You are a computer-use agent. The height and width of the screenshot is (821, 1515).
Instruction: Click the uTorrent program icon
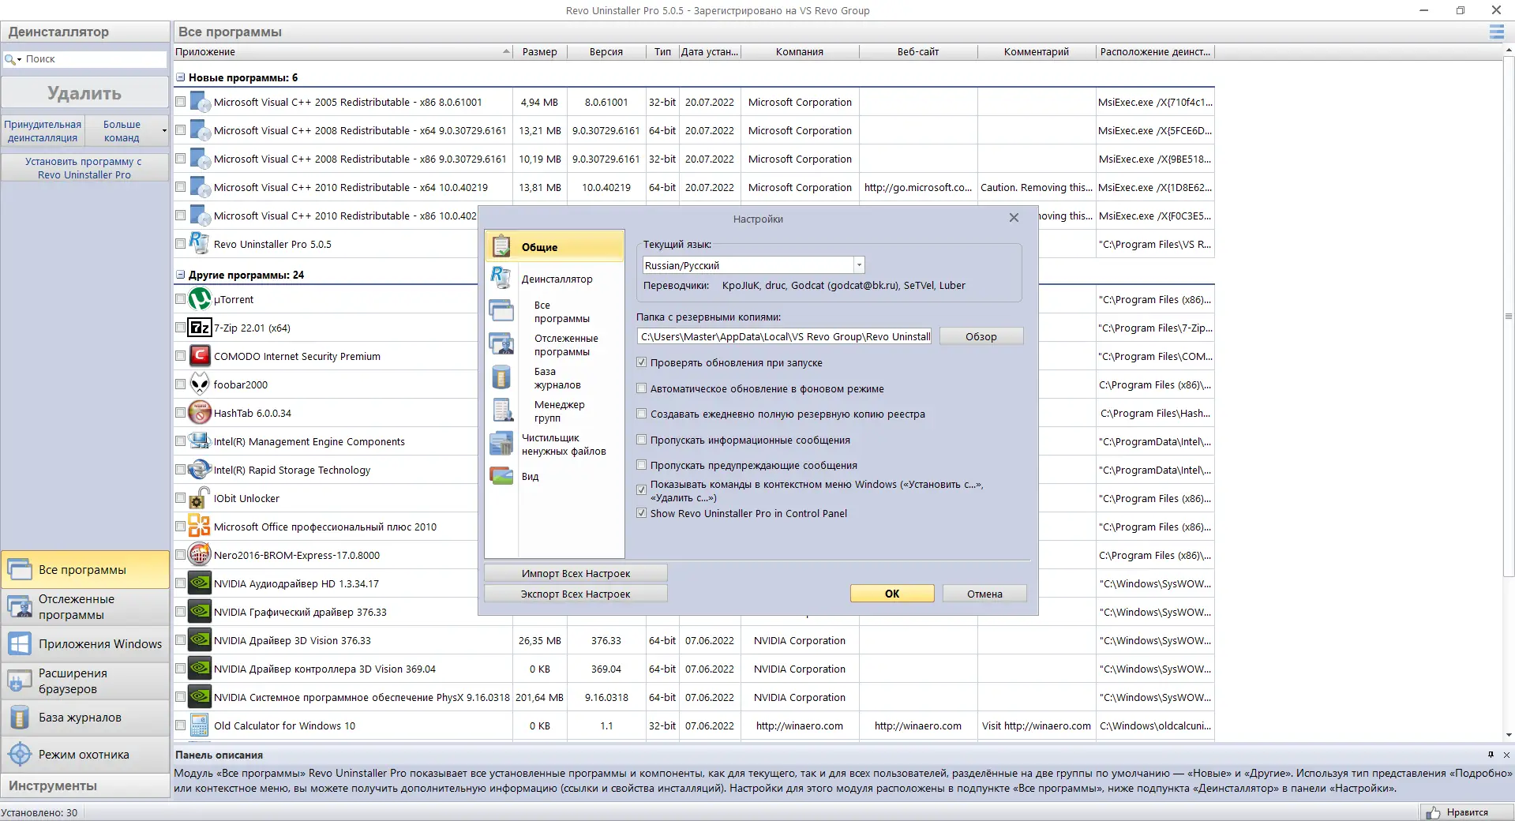tap(200, 299)
